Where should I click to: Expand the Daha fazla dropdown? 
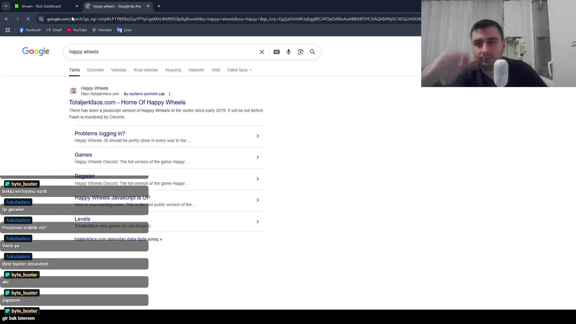(239, 70)
